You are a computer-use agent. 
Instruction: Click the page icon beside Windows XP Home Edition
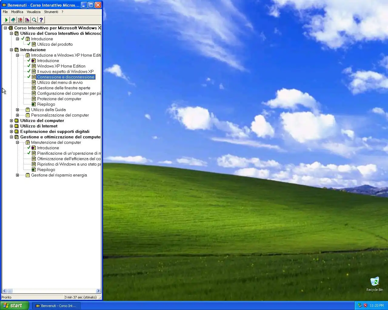[x=34, y=66]
